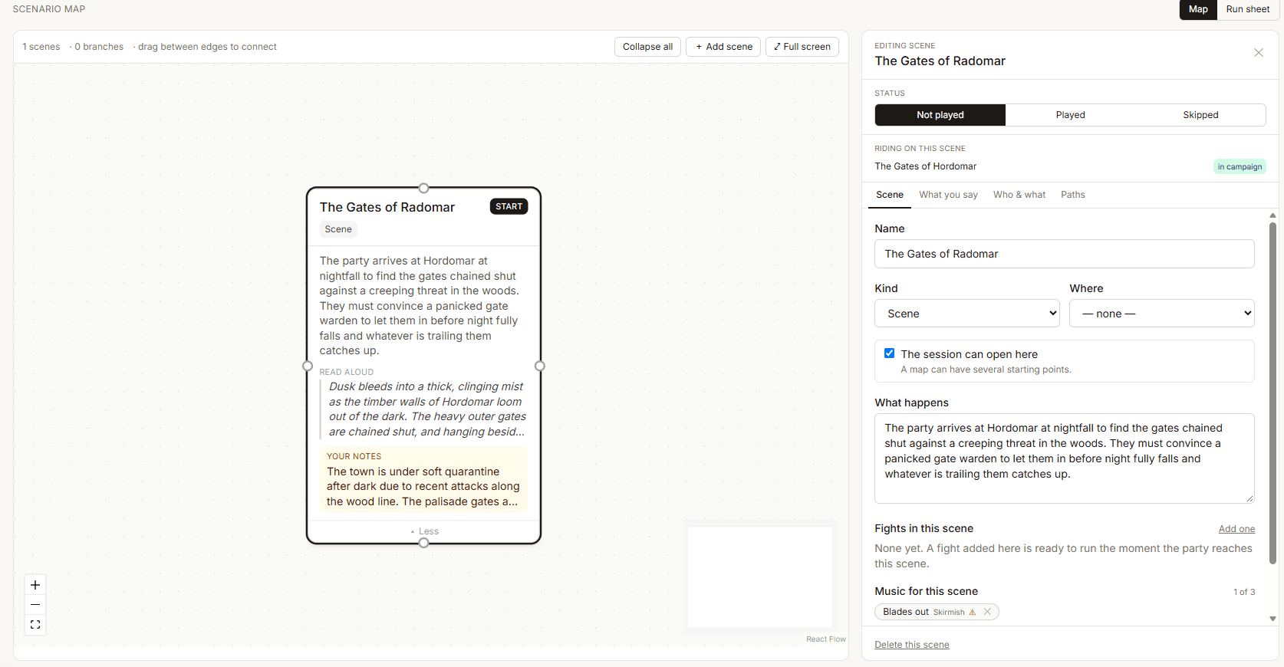Click the bottom connector handle of the scene card
Screen dimensions: 1284x667
423,543
